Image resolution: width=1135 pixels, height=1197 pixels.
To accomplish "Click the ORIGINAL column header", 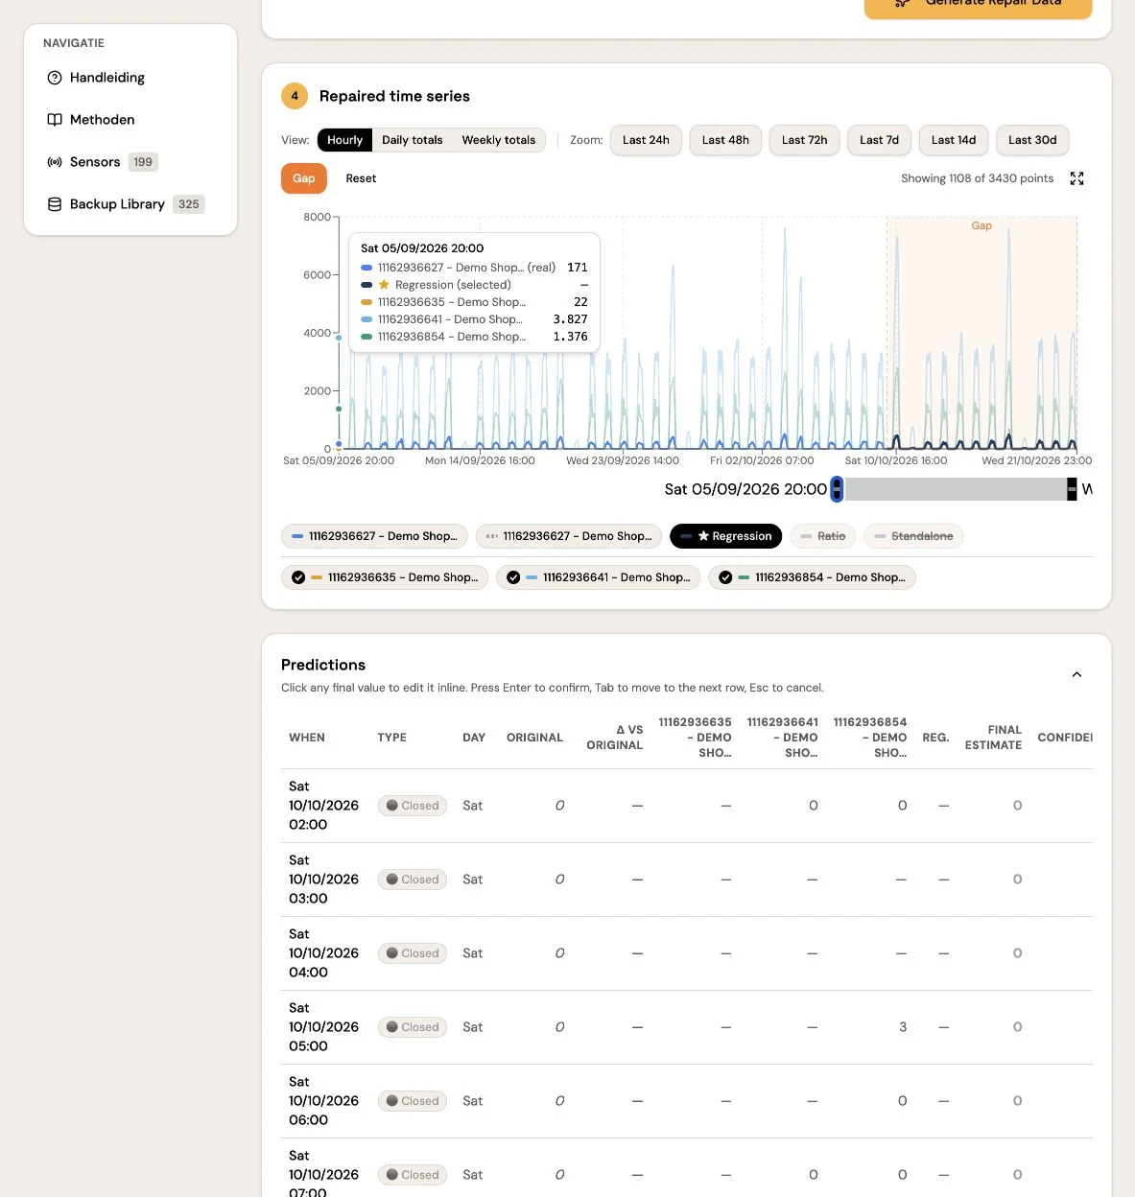I will (x=534, y=738).
